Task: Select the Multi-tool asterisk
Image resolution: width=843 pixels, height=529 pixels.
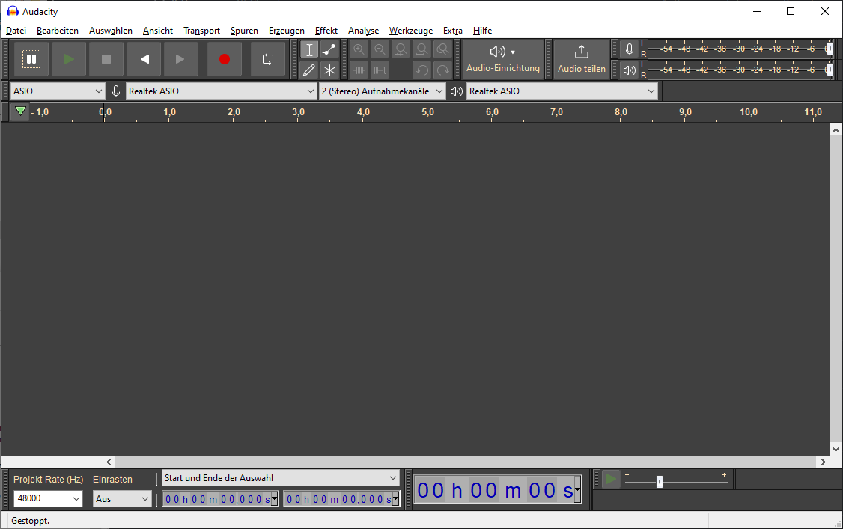Action: tap(329, 70)
